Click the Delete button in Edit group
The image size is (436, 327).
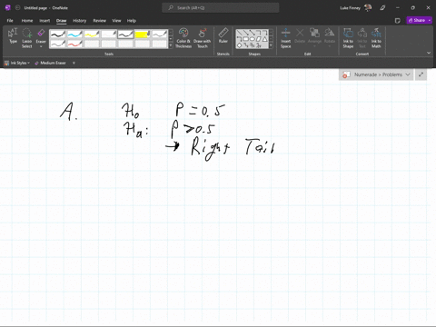coord(300,35)
